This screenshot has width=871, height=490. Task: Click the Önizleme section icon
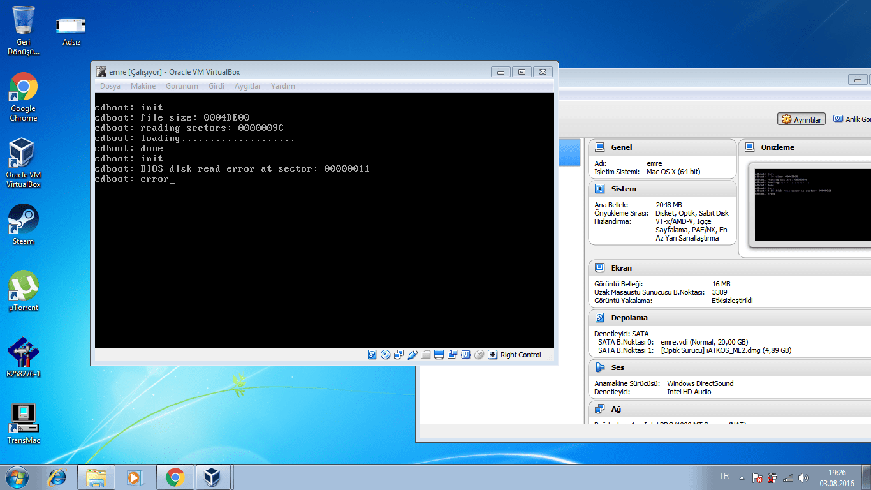pos(749,147)
